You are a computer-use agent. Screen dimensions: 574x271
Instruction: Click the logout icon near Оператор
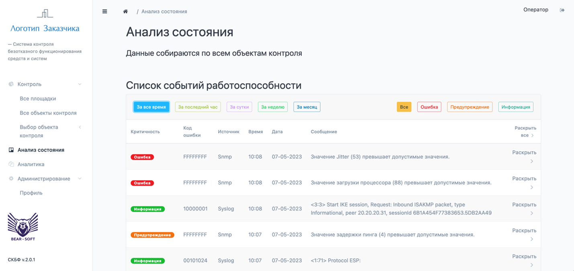pos(562,10)
